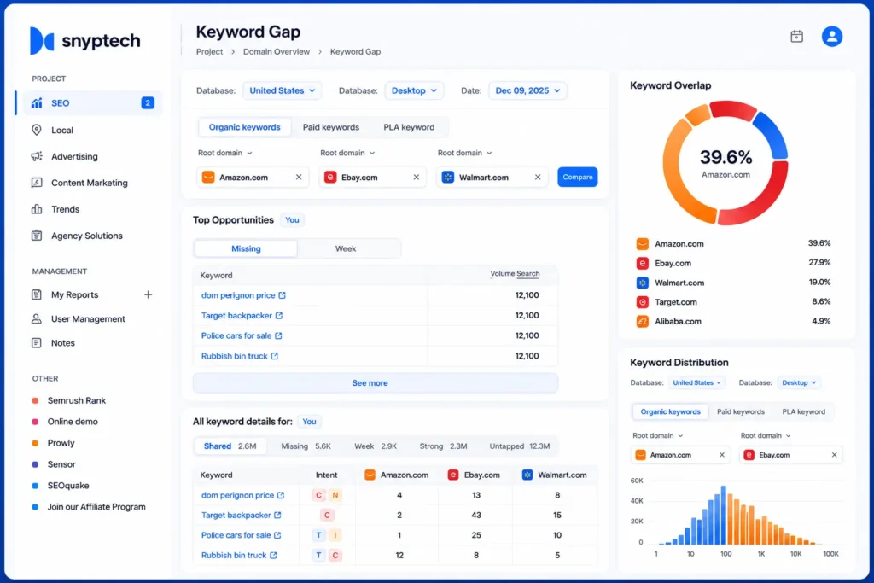This screenshot has height=583, width=874.
Task: Open the user profile avatar
Action: coord(831,37)
